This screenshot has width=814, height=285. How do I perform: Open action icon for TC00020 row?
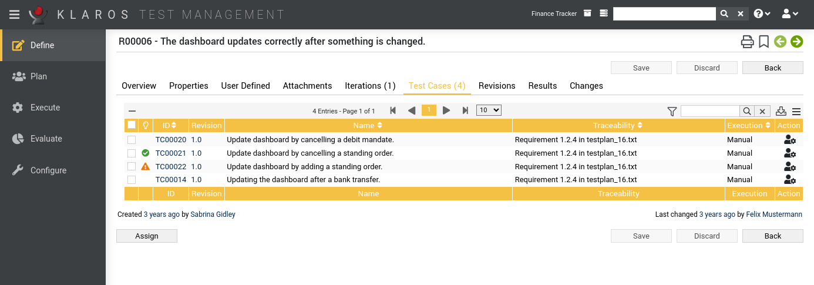click(x=789, y=140)
